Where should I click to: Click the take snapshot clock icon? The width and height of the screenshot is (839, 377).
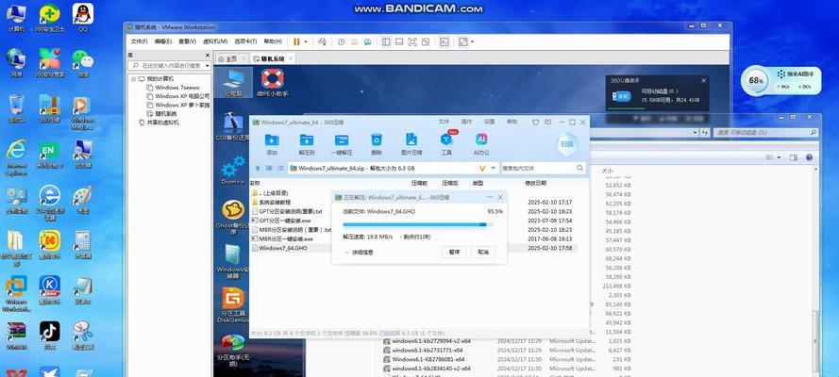[x=341, y=41]
